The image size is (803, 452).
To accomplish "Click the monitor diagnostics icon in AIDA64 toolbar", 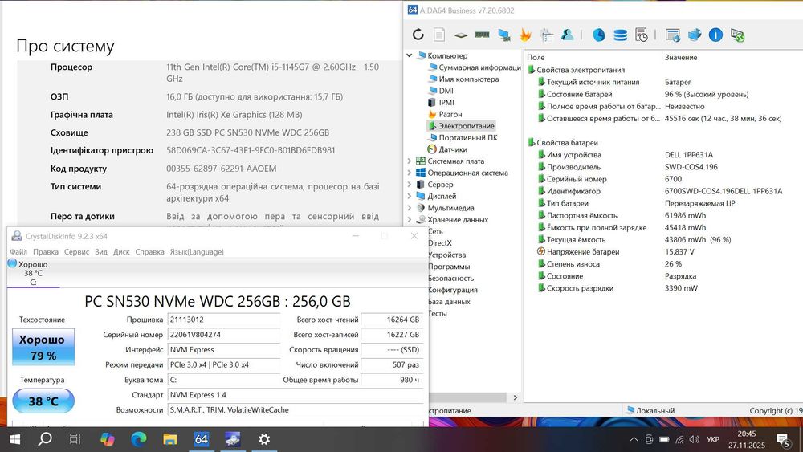I will coord(504,35).
